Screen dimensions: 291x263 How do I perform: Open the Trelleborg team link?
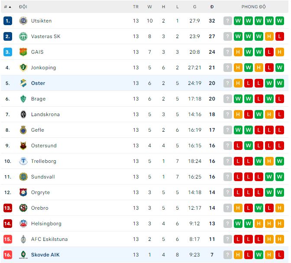[43, 161]
